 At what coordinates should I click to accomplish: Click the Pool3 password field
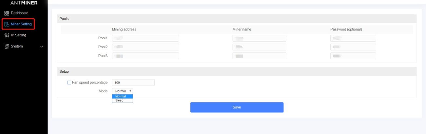tap(353, 56)
